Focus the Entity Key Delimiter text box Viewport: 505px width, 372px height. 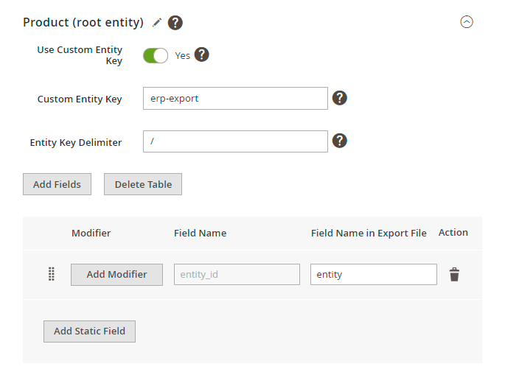pyautogui.click(x=235, y=141)
